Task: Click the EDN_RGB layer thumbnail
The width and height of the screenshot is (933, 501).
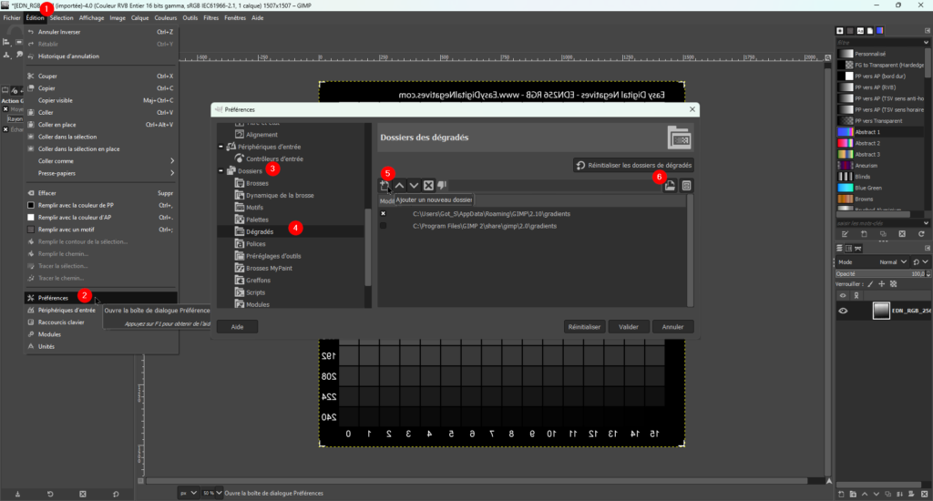Action: coord(881,311)
